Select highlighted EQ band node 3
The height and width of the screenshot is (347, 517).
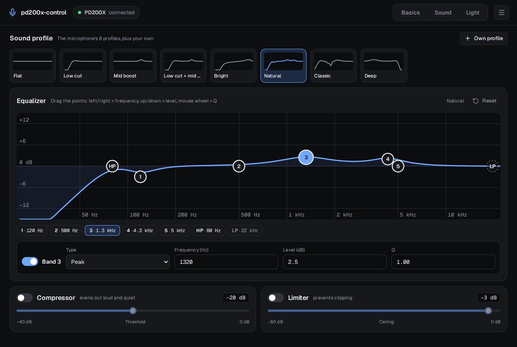tap(306, 157)
